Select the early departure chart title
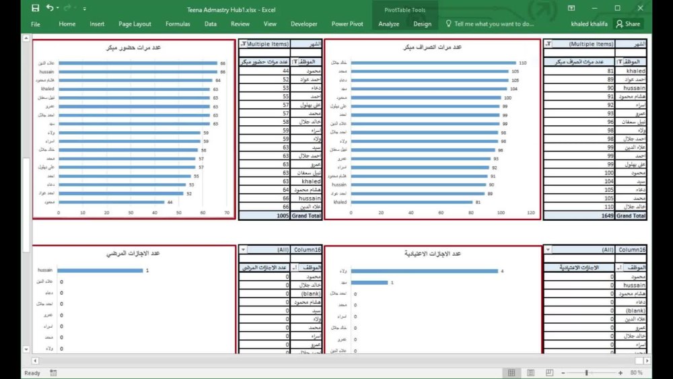 click(432, 47)
